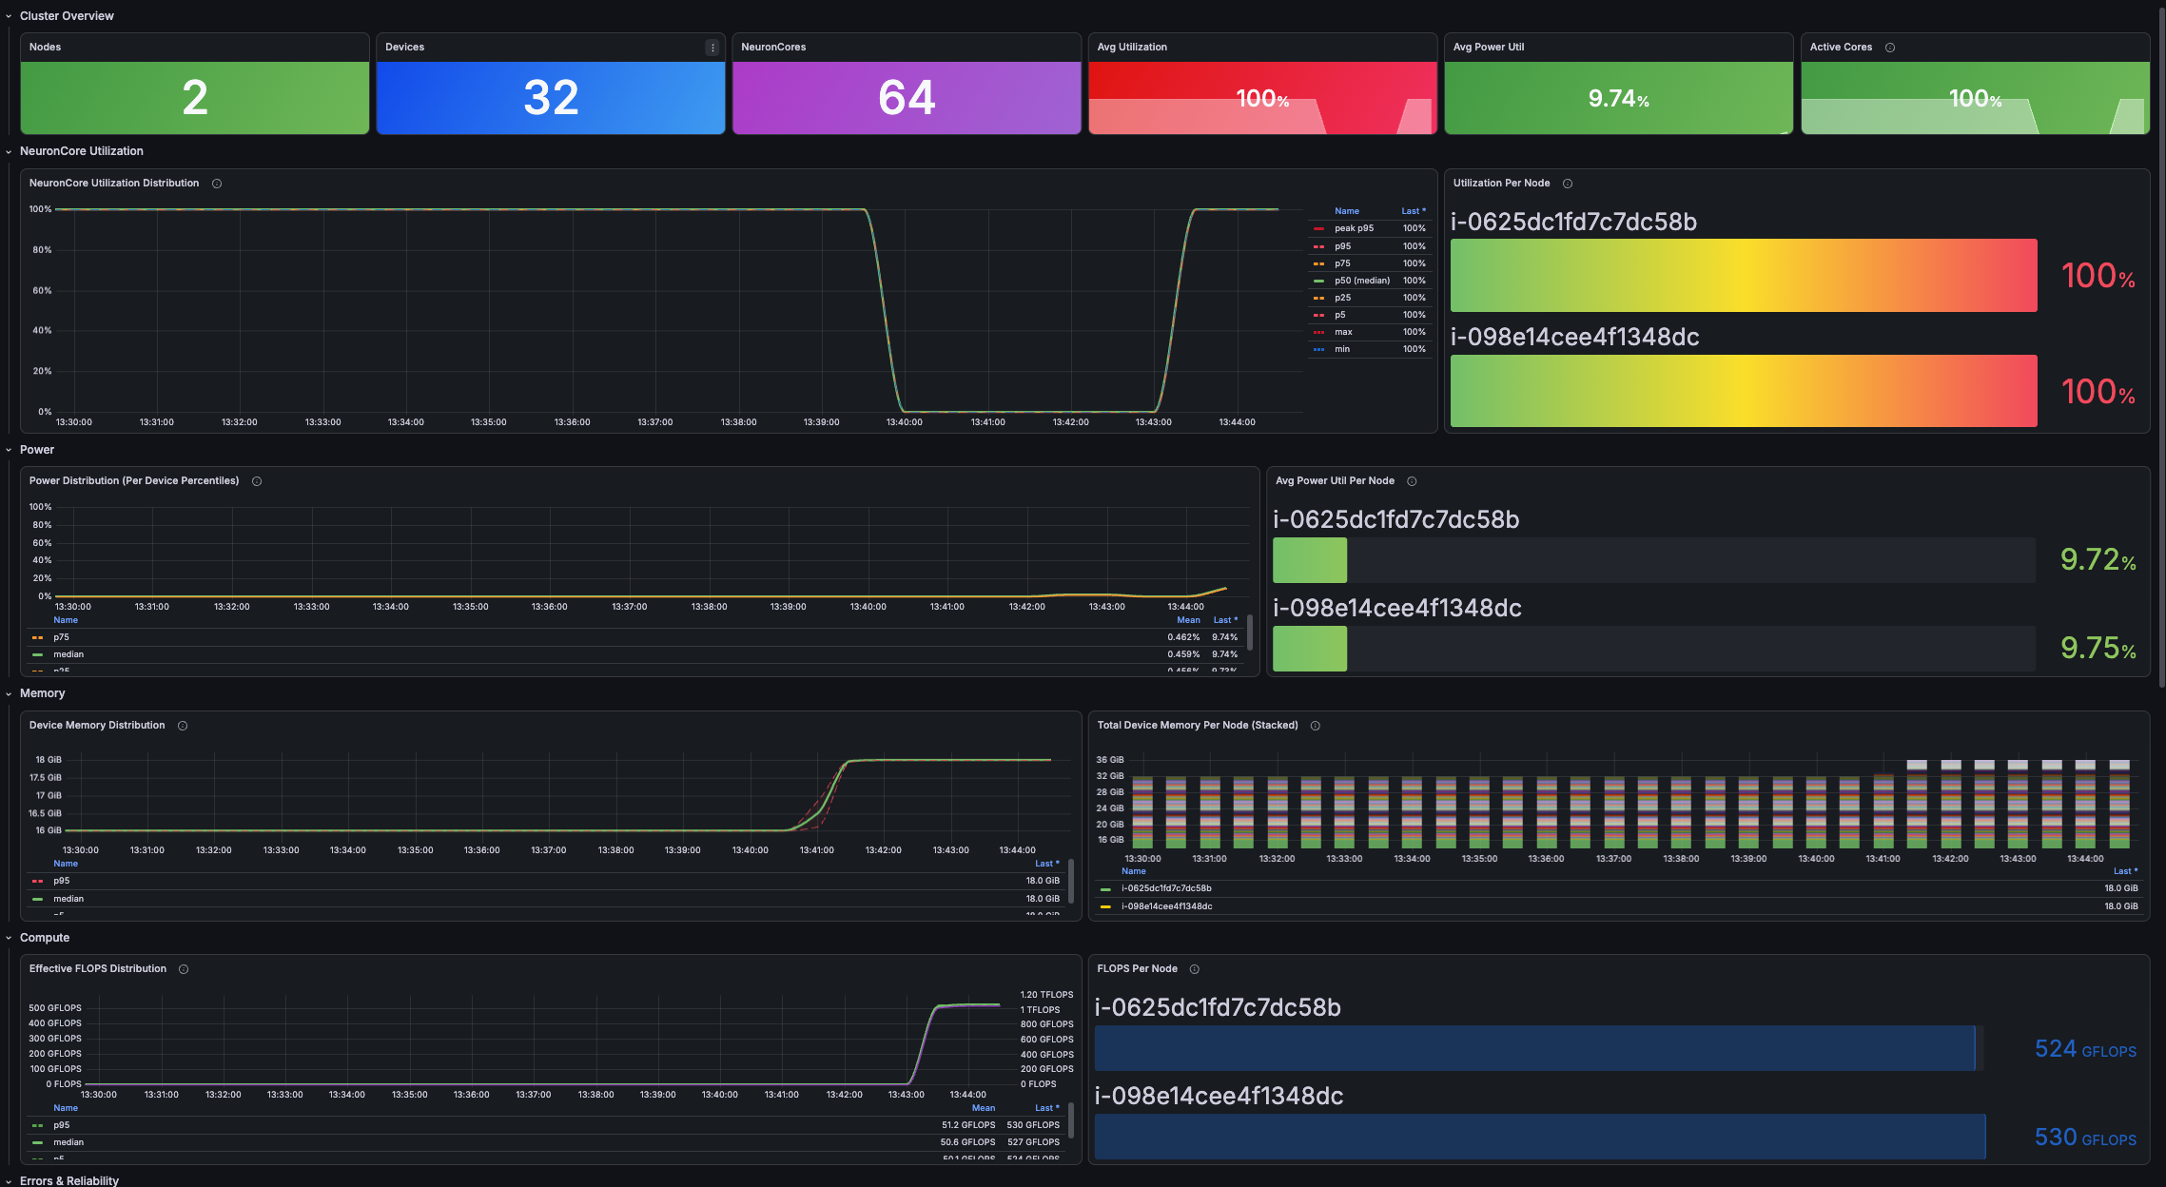Toggle the p50 (median) series in utilization legend
This screenshot has width=2166, height=1187.
point(1362,281)
